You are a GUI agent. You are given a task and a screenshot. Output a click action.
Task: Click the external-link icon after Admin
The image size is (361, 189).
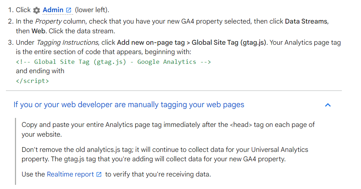[x=69, y=10]
